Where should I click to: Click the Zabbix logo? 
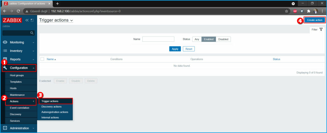click(x=12, y=20)
